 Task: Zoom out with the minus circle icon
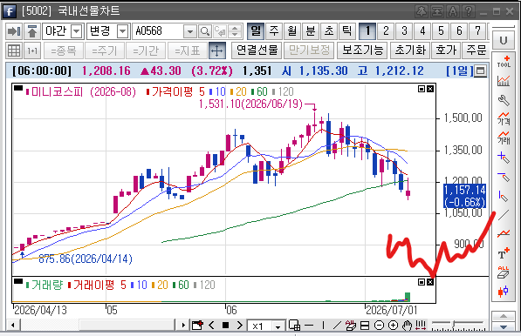pos(379,326)
